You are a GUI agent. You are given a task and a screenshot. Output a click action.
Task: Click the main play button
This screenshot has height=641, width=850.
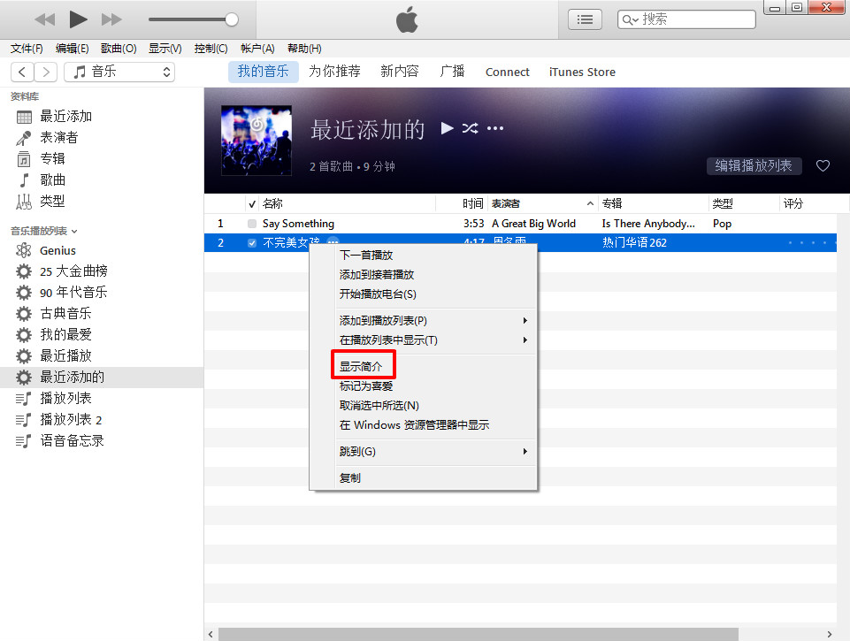[78, 19]
